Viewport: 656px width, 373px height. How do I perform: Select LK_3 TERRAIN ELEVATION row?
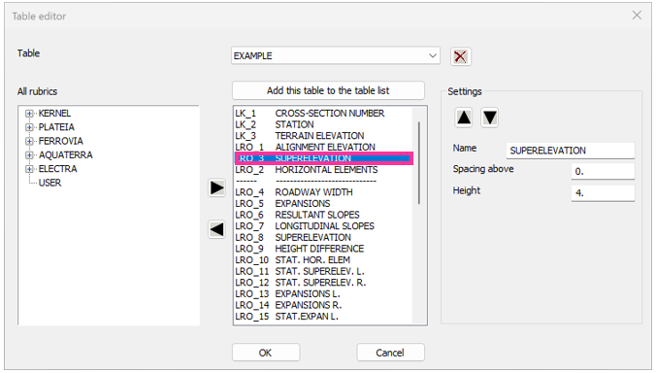[323, 136]
